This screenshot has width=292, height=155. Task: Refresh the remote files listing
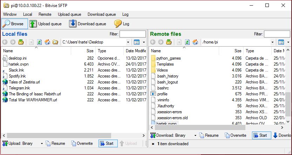[x=187, y=42]
